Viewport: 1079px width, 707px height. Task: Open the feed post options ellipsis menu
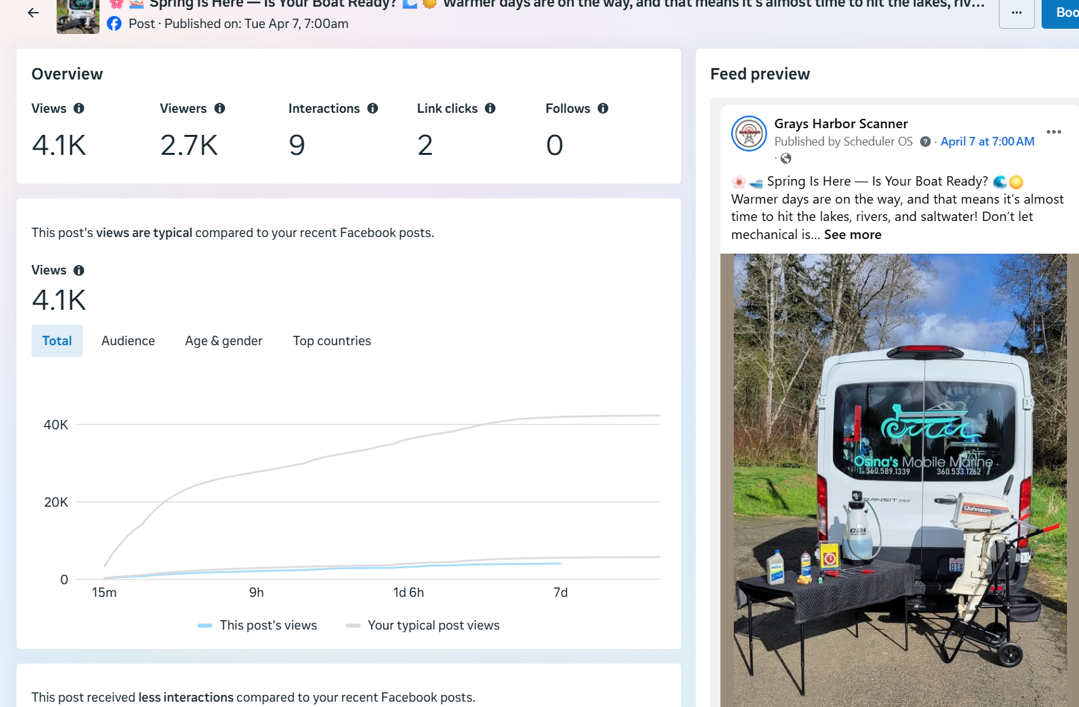point(1054,132)
